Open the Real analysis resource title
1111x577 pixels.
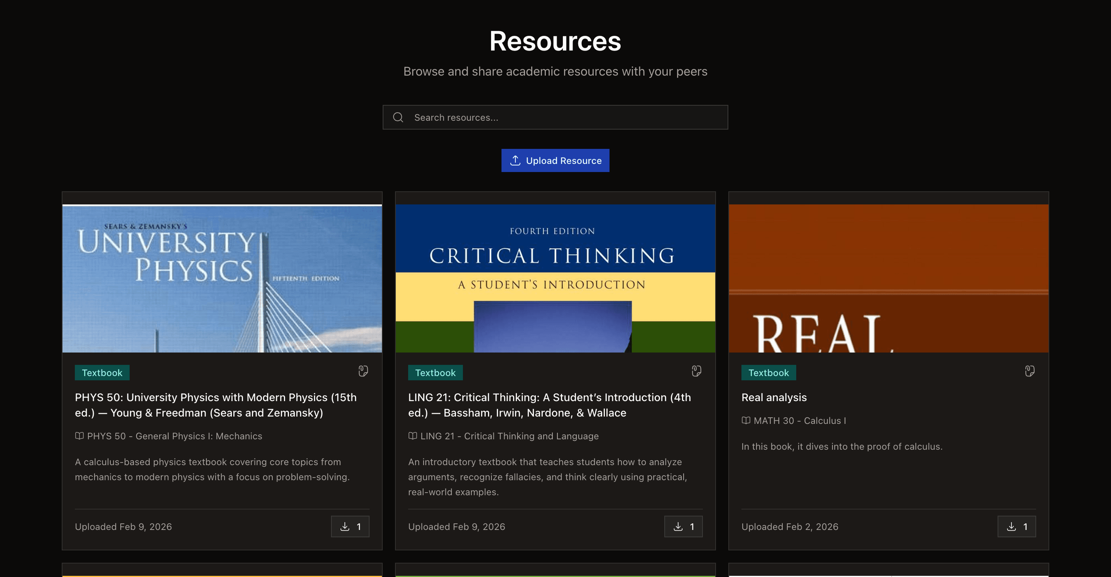[774, 397]
